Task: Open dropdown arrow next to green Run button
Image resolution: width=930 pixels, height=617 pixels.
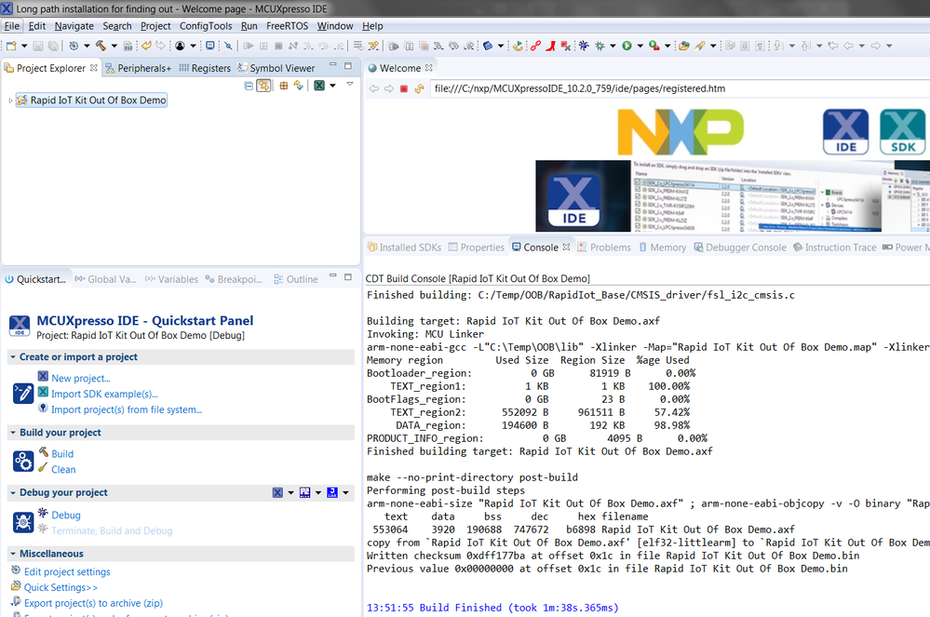Action: coord(640,46)
